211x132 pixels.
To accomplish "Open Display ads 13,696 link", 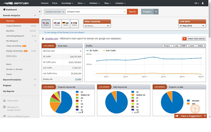I will coord(78,79).
